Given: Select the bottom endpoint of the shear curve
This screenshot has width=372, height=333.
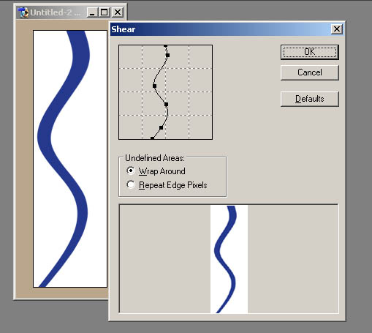Looking at the screenshot, I should point(152,138).
